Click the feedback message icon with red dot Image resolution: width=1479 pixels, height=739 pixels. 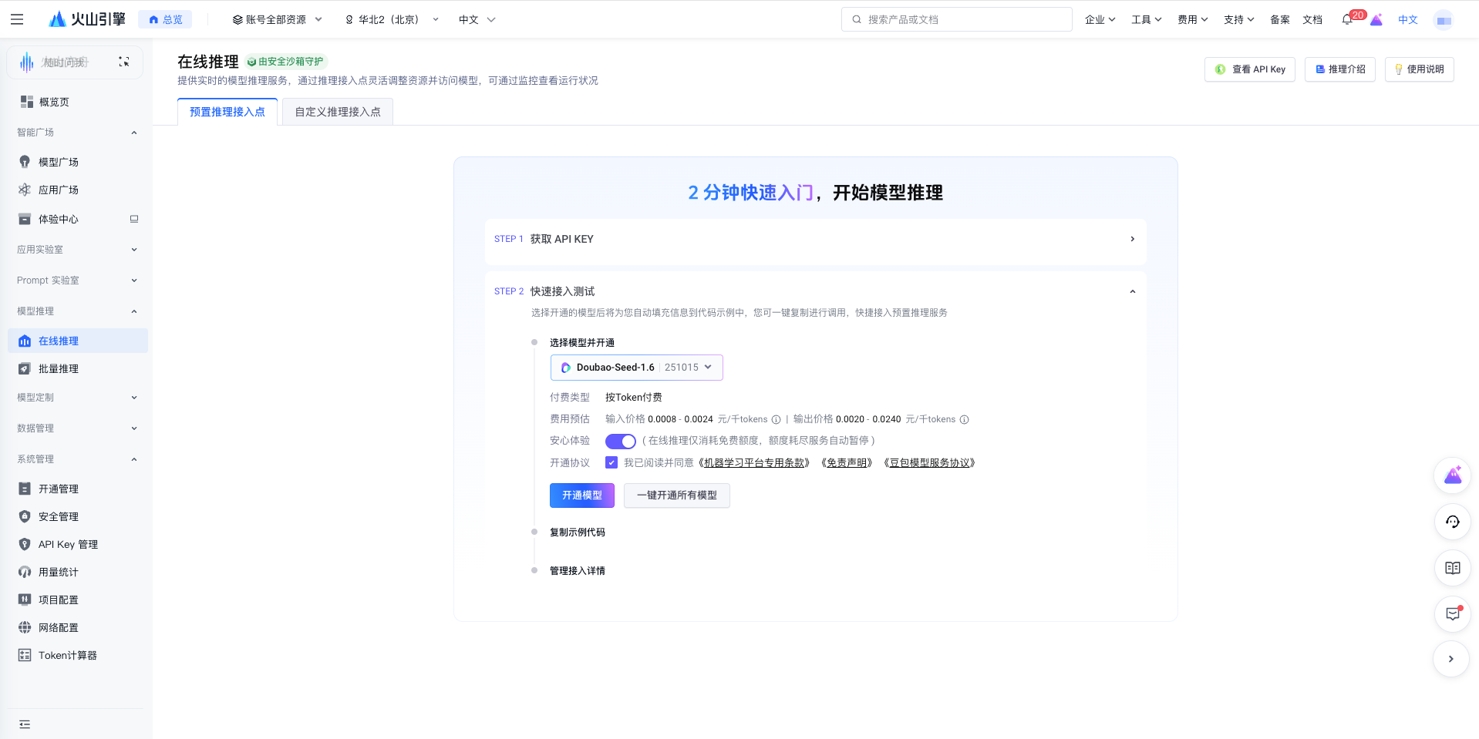(1452, 614)
